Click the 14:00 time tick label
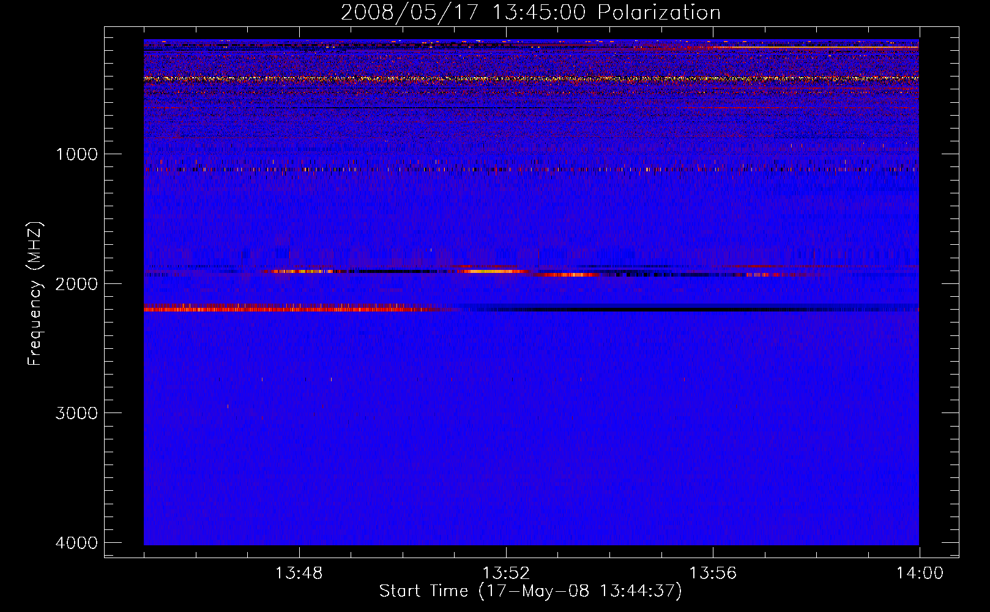The height and width of the screenshot is (612, 990). 920,573
